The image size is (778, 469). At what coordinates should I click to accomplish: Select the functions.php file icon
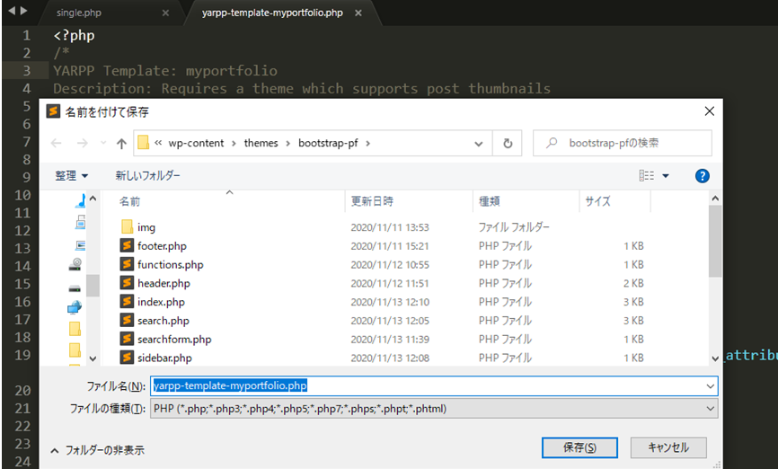tap(127, 265)
